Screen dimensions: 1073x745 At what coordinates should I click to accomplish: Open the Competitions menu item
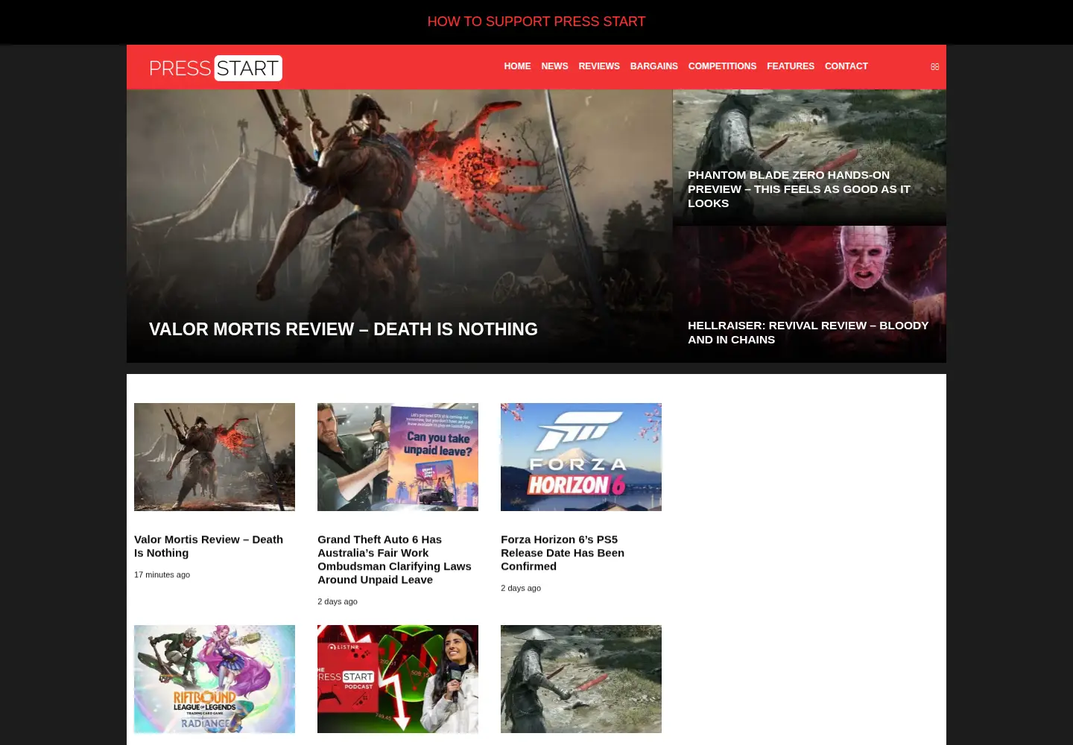[x=722, y=66]
